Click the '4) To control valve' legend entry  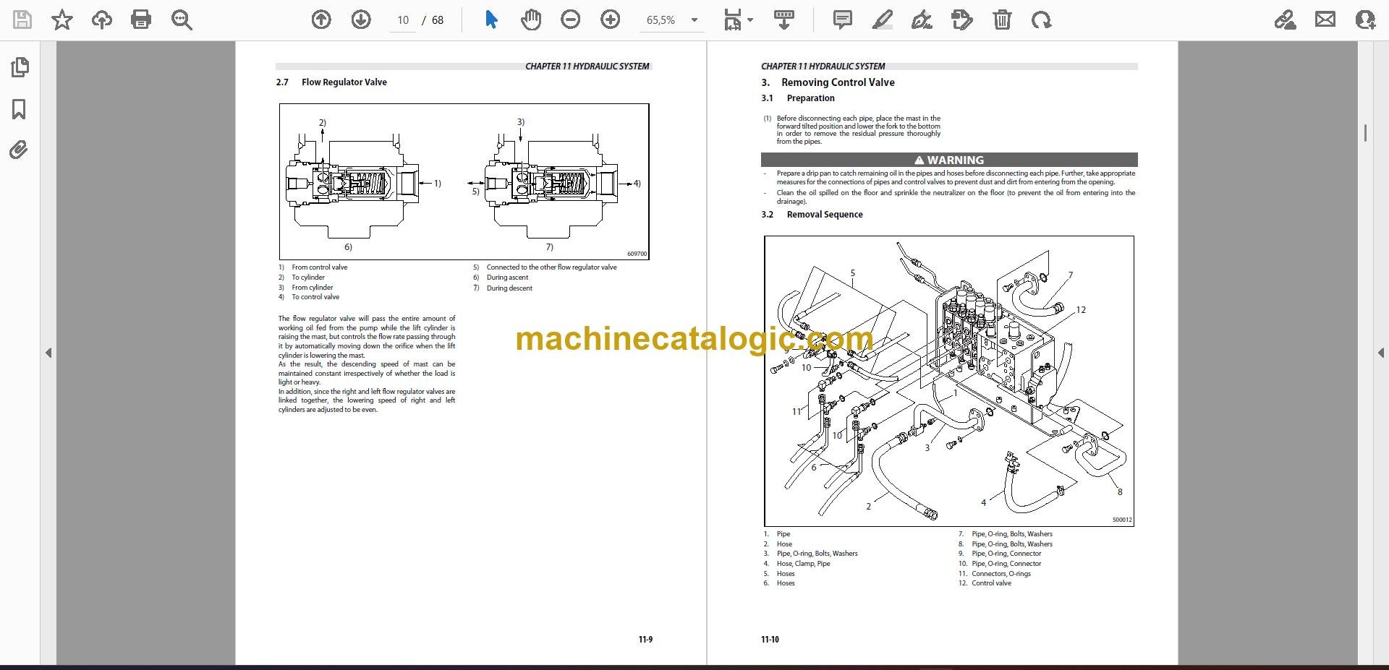pos(309,297)
